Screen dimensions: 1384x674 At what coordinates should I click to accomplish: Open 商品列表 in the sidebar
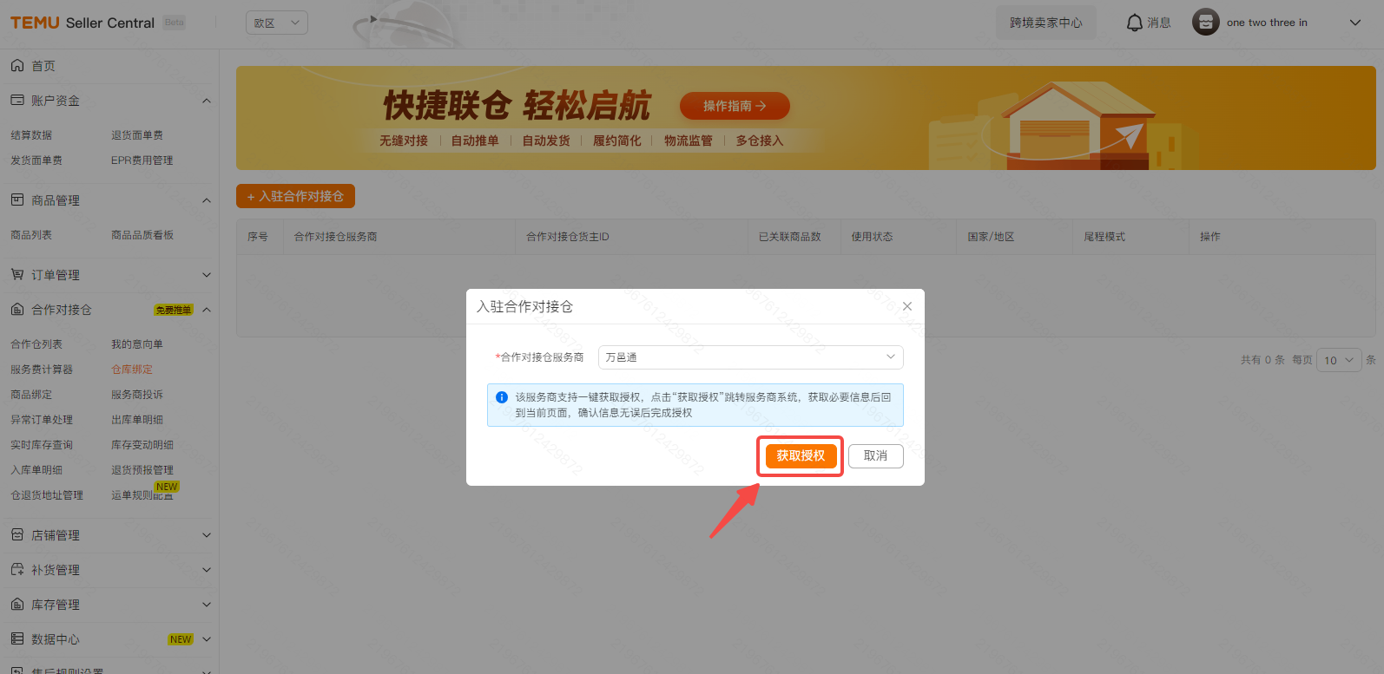tap(31, 235)
